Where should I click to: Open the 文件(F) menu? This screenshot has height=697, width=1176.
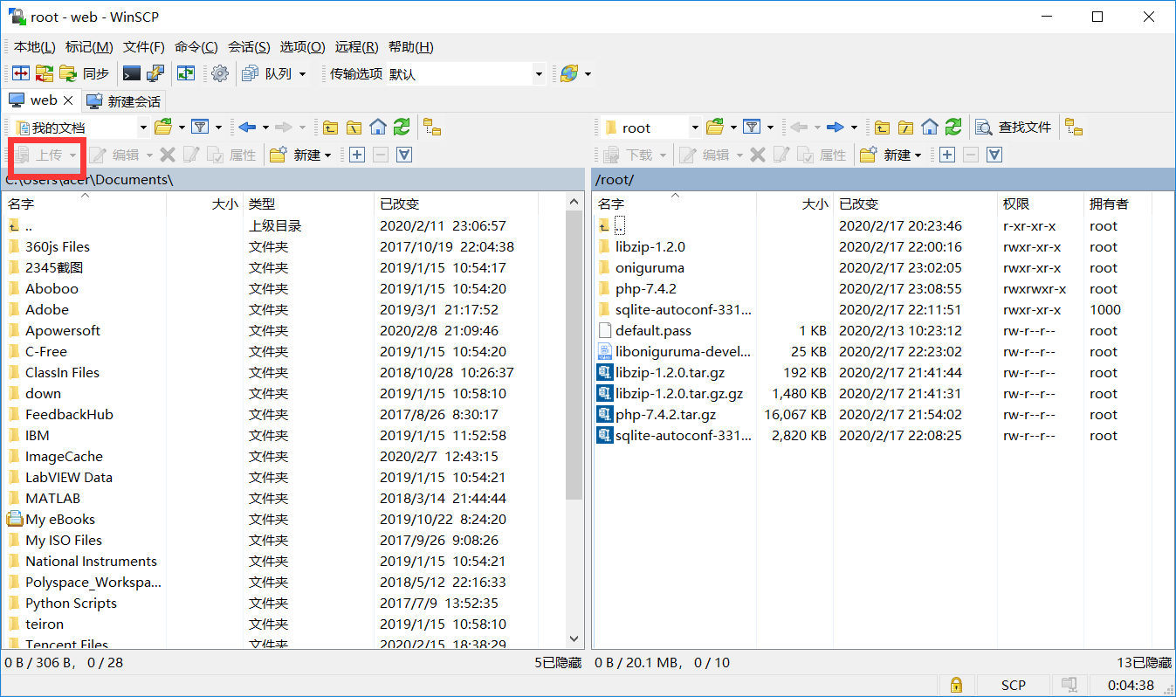pos(144,47)
